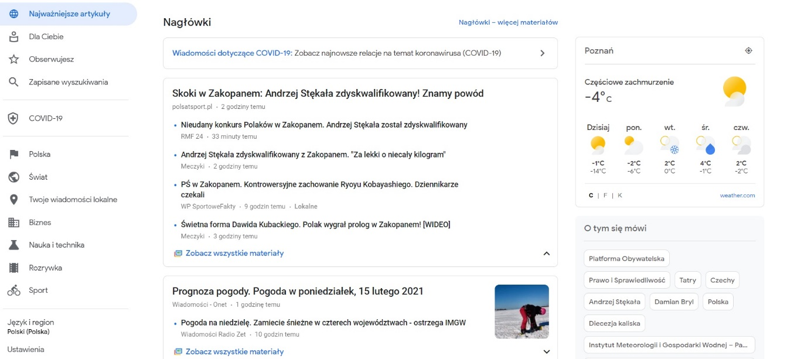Click the globe icon beside Świat
Image resolution: width=811 pixels, height=359 pixels.
coord(13,177)
